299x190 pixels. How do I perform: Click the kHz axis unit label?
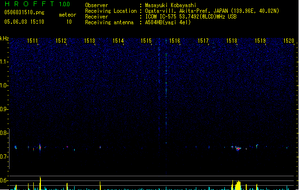4,38
